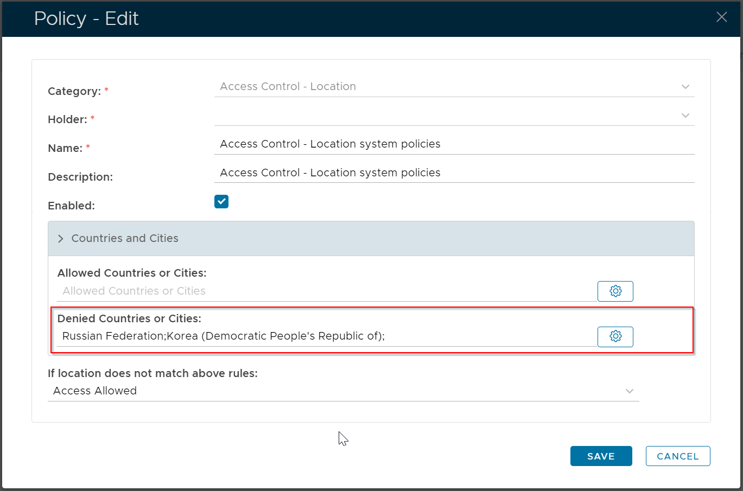The height and width of the screenshot is (491, 743).
Task: Uncheck the Enabled checkbox
Action: (221, 202)
